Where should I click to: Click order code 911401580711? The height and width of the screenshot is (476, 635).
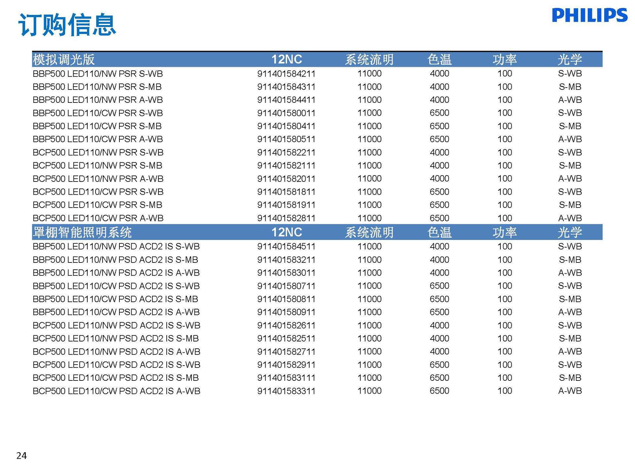(286, 286)
